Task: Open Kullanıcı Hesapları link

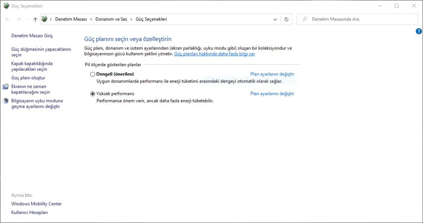Action: pos(30,212)
